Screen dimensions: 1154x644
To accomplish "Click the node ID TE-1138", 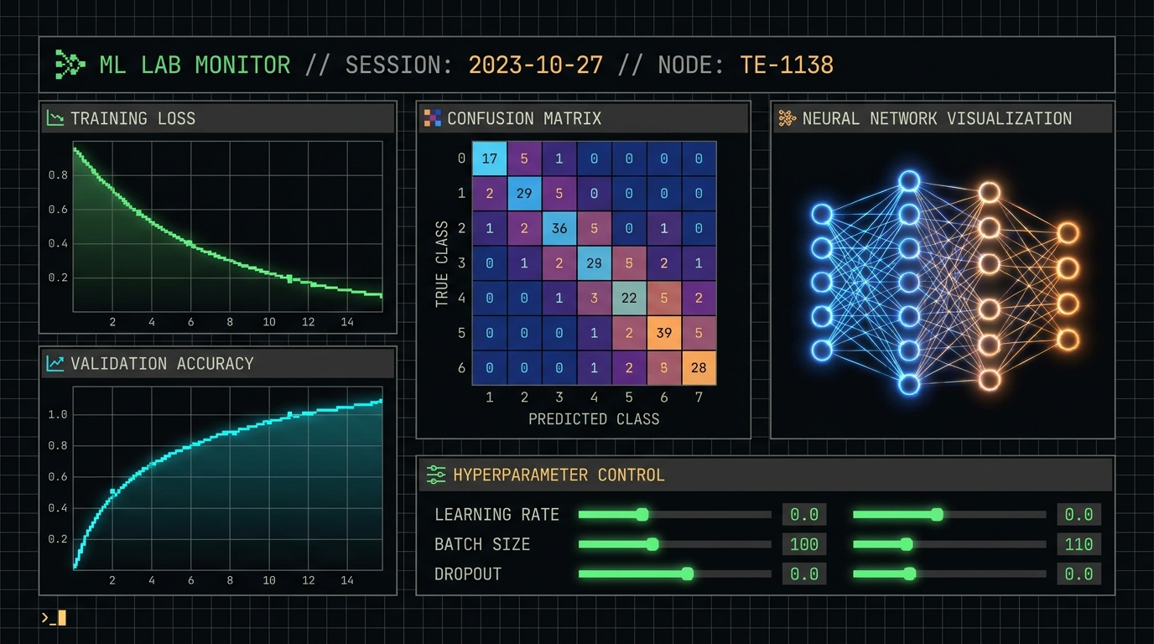I will [x=787, y=65].
